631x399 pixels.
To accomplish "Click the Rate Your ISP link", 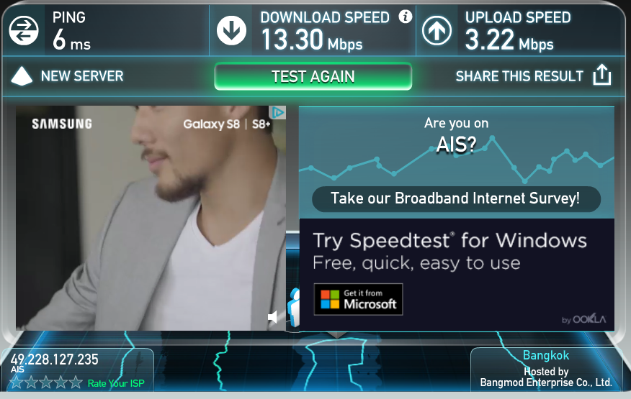I will pos(116,383).
